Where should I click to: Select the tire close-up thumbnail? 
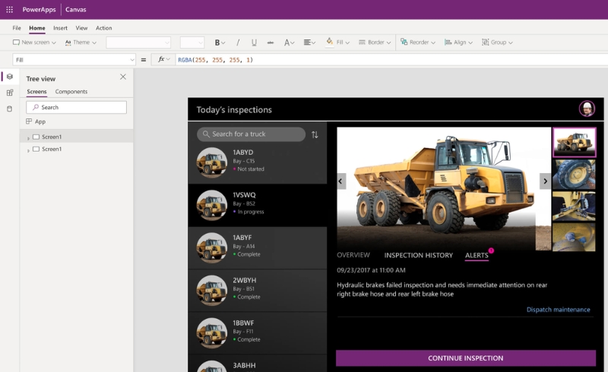point(574,175)
